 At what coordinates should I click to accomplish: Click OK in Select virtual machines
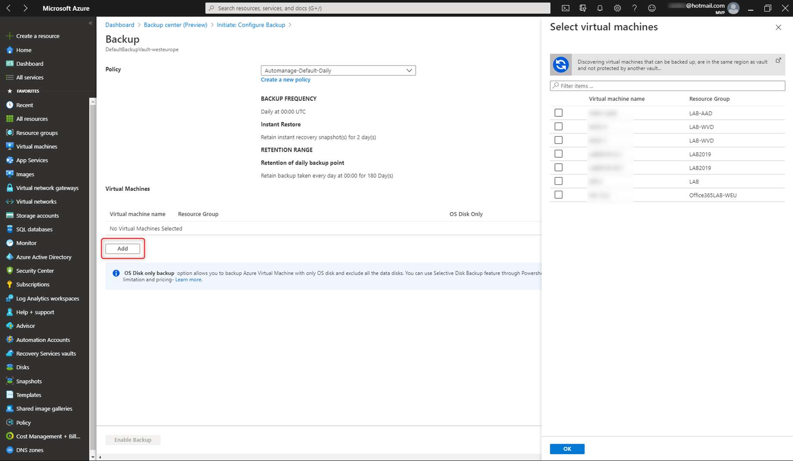tap(567, 449)
